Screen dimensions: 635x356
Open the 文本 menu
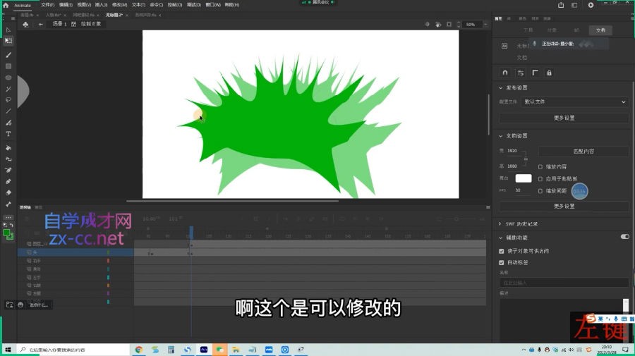pyautogui.click(x=138, y=5)
